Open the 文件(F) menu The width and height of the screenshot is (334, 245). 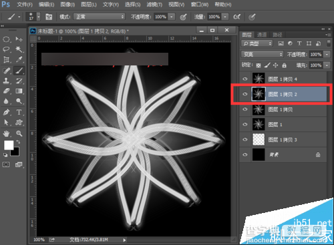pyautogui.click(x=25, y=5)
